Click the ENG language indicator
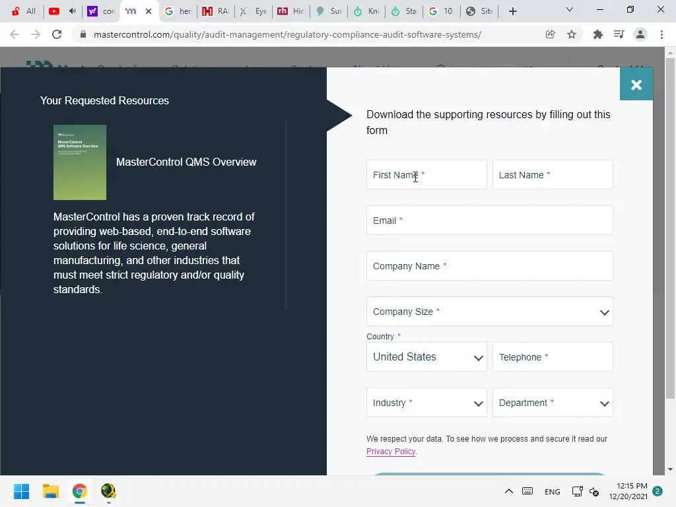This screenshot has height=507, width=676. pyautogui.click(x=553, y=491)
